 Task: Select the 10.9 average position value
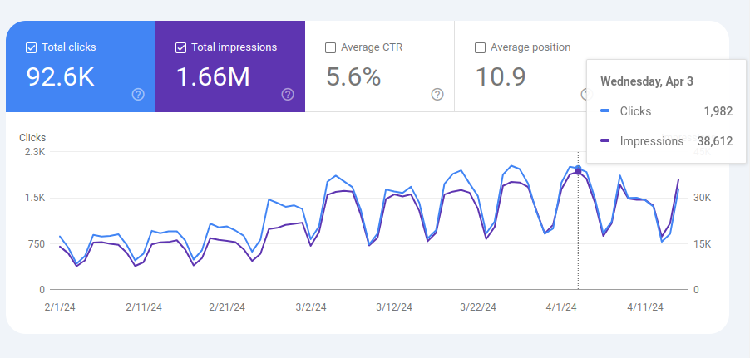pyautogui.click(x=501, y=77)
